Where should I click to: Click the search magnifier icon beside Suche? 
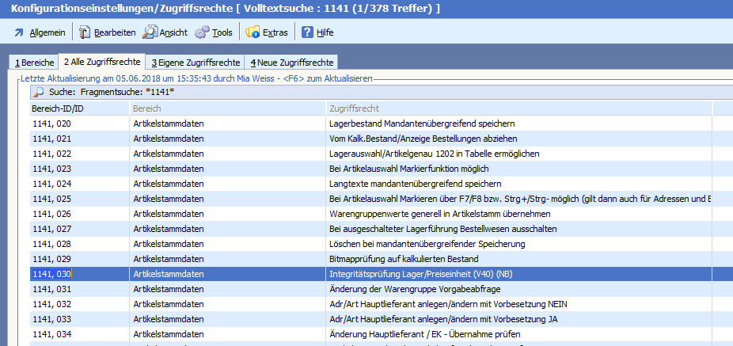38,92
